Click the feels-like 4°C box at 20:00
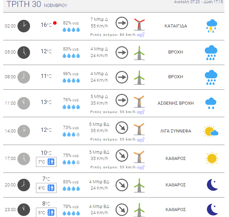 click(x=46, y=188)
